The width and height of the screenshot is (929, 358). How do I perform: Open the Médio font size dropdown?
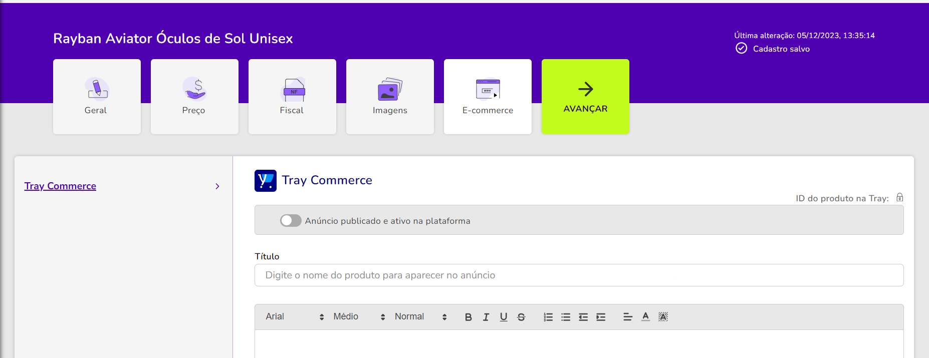(359, 316)
